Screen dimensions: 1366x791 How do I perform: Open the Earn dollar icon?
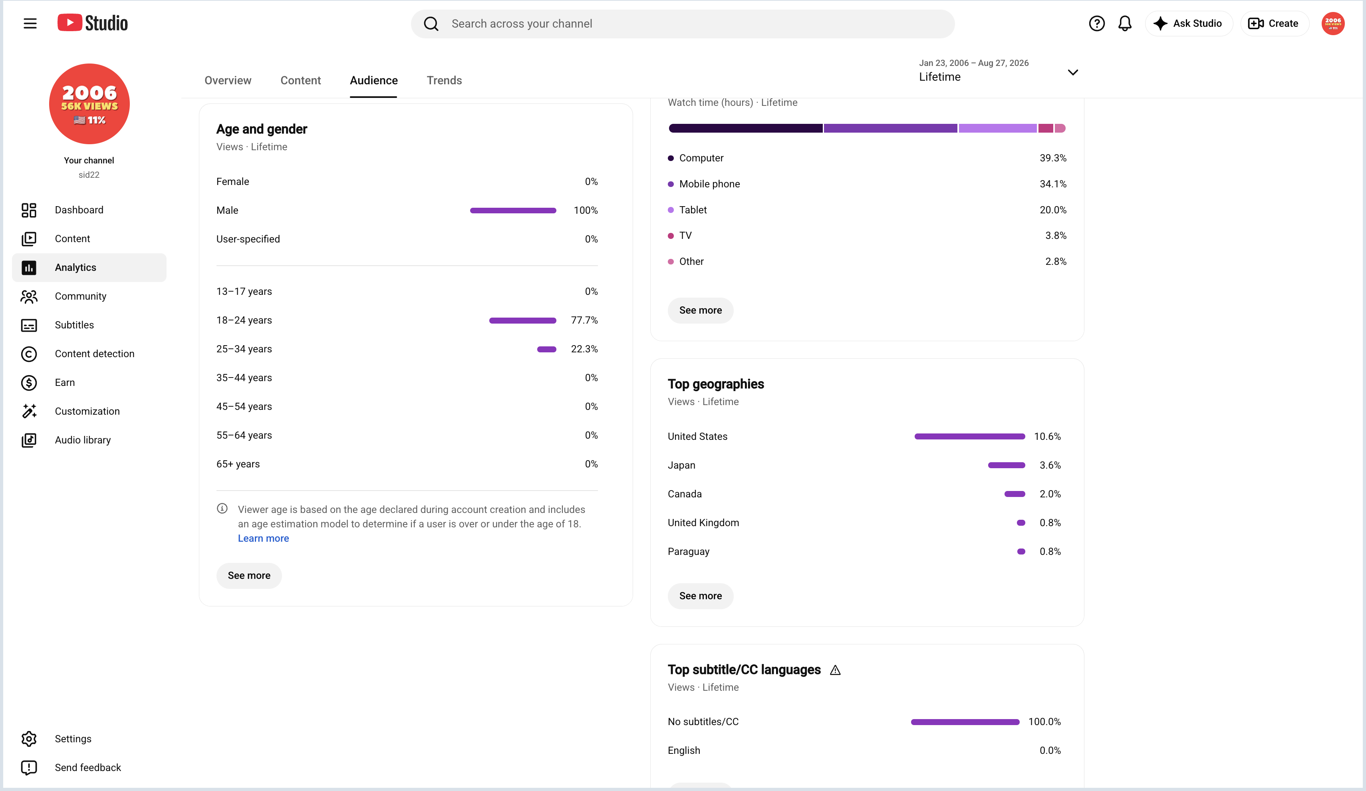tap(29, 382)
